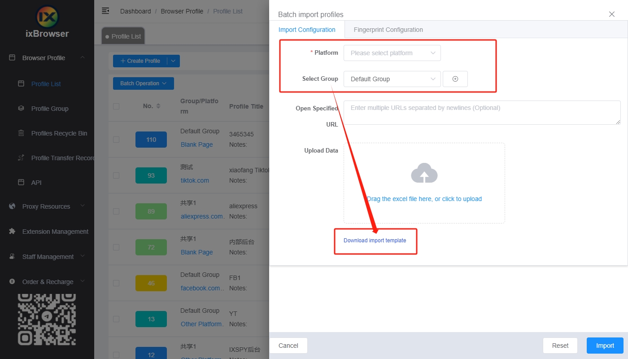This screenshot has height=359, width=628.
Task: Click the Profile List icon in sidebar
Action: coord(21,83)
